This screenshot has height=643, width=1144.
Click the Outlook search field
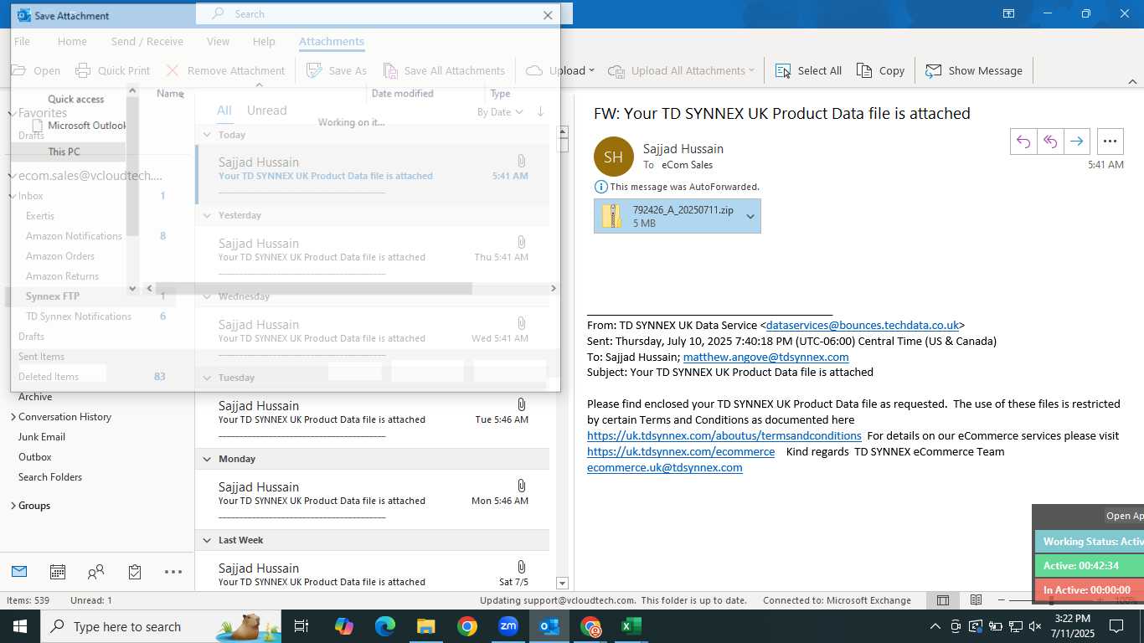(x=384, y=14)
